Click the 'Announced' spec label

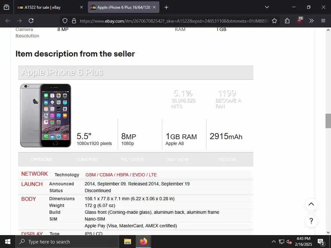(x=61, y=184)
